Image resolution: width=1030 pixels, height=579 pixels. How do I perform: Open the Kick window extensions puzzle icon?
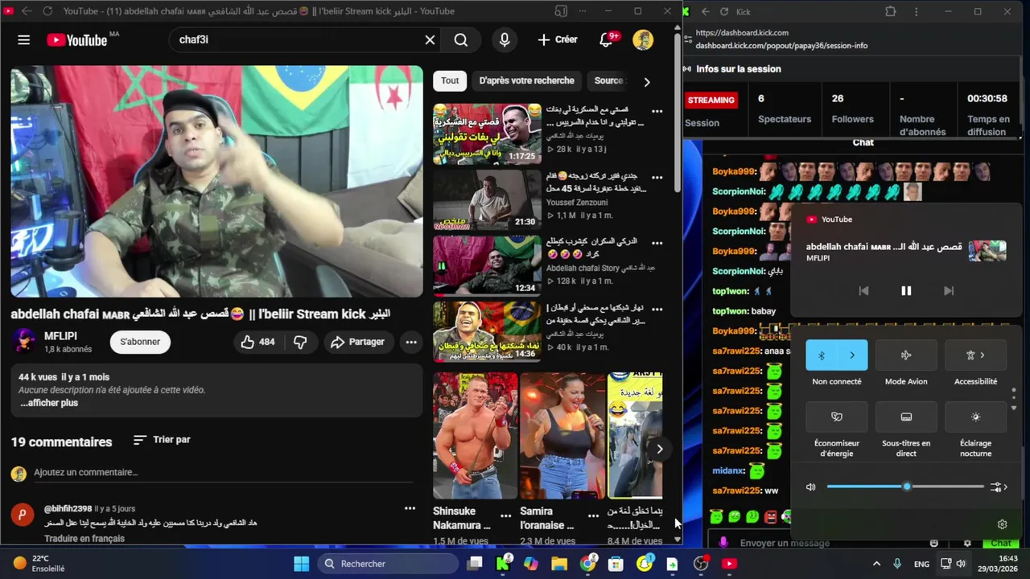[890, 11]
